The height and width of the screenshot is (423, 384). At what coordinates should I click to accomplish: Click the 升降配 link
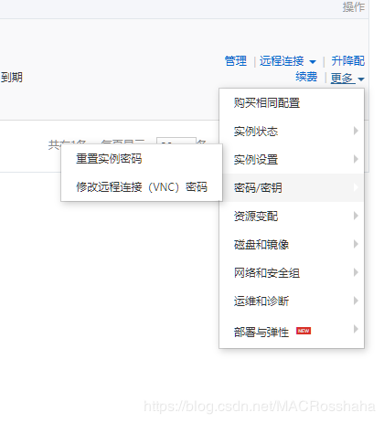click(347, 61)
